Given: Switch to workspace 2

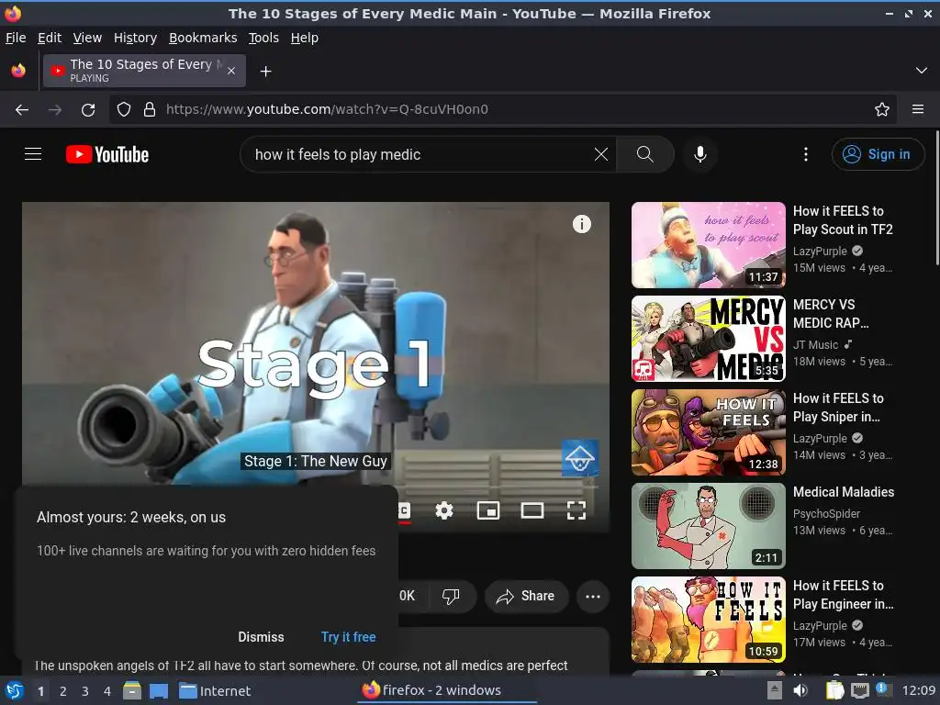Looking at the screenshot, I should (x=62, y=691).
